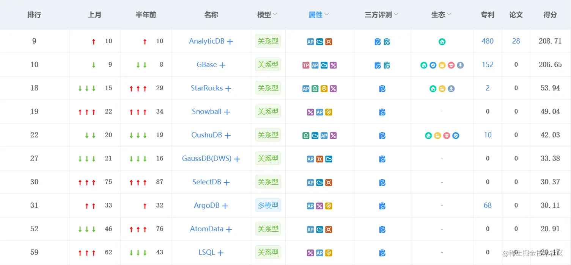
Task: Click the graduation cap icon in OushuDB row
Action: coord(447,136)
